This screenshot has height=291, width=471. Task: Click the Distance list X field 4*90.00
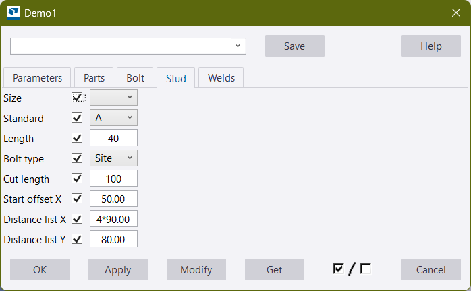pyautogui.click(x=113, y=219)
